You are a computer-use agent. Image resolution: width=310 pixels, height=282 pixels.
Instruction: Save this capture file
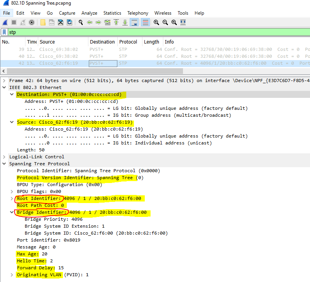click(x=52, y=22)
